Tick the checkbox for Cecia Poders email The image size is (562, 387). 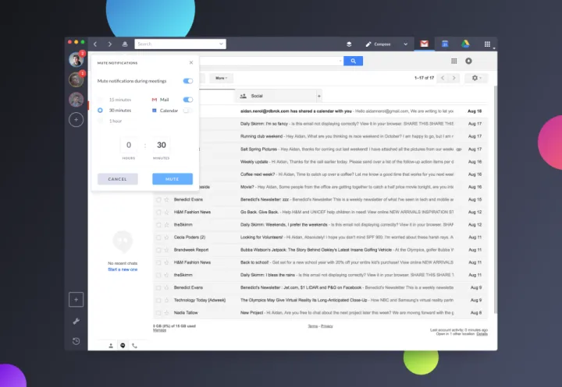tap(158, 237)
